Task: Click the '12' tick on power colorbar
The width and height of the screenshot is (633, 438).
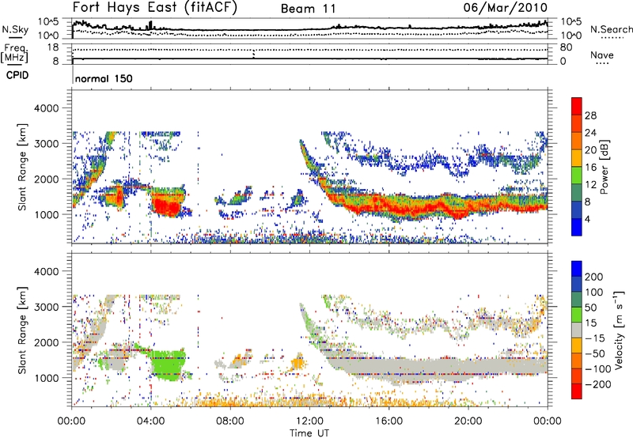Action: click(590, 185)
